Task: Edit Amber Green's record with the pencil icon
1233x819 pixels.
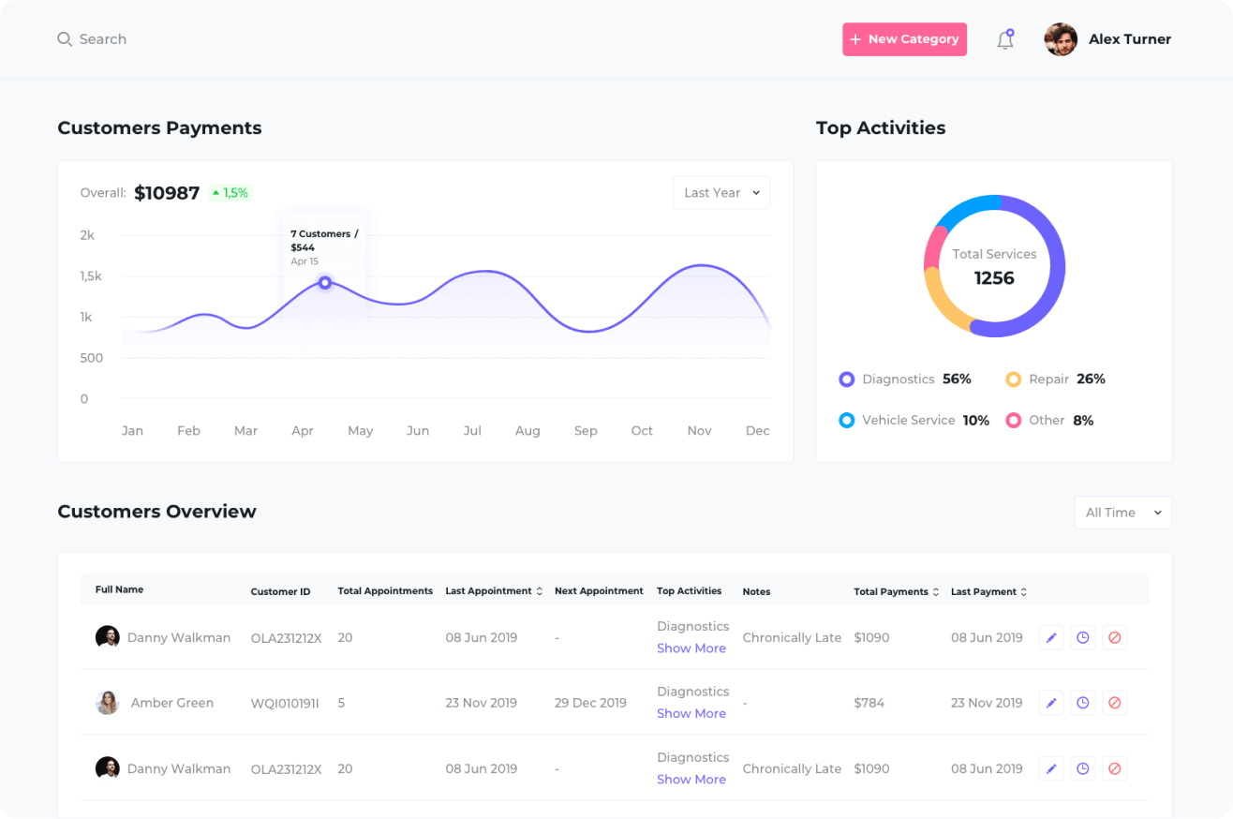Action: 1051,703
